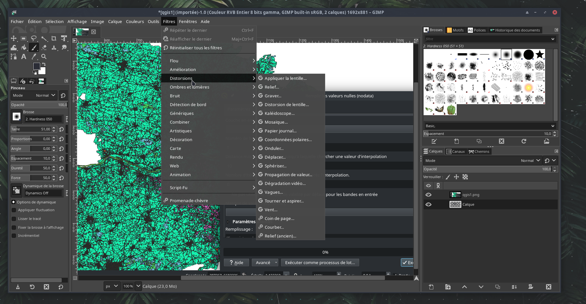Switch to the Canaux tab
The height and width of the screenshot is (304, 586).
coord(456,152)
